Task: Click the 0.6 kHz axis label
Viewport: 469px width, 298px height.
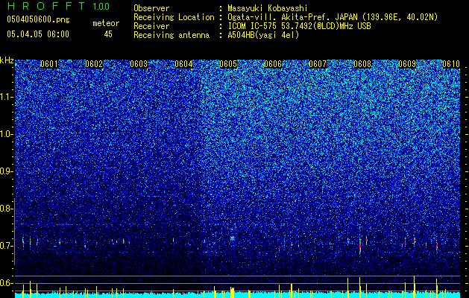Action: tap(6, 283)
